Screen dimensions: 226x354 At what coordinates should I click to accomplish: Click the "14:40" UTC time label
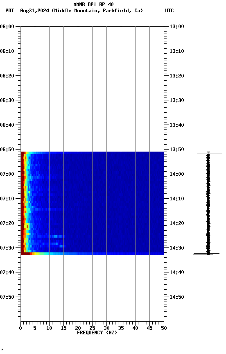(x=177, y=272)
